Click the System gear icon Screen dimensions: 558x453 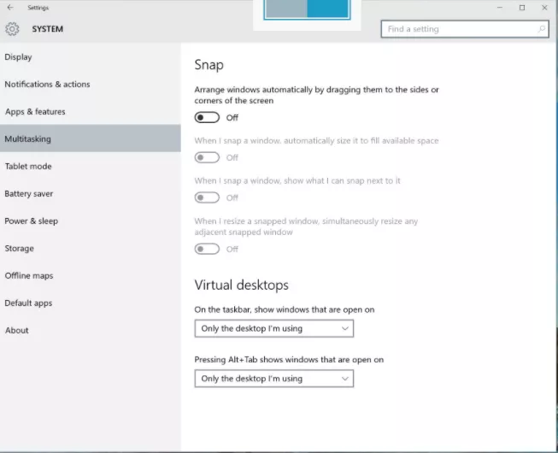(x=12, y=29)
